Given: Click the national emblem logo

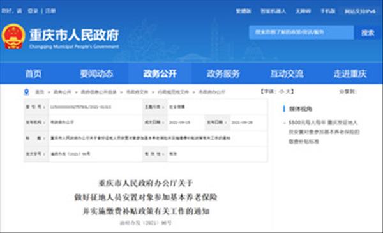Looking at the screenshot, I should 13,36.
